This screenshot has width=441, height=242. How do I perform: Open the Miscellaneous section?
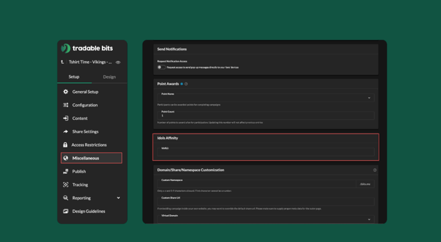[92, 158]
